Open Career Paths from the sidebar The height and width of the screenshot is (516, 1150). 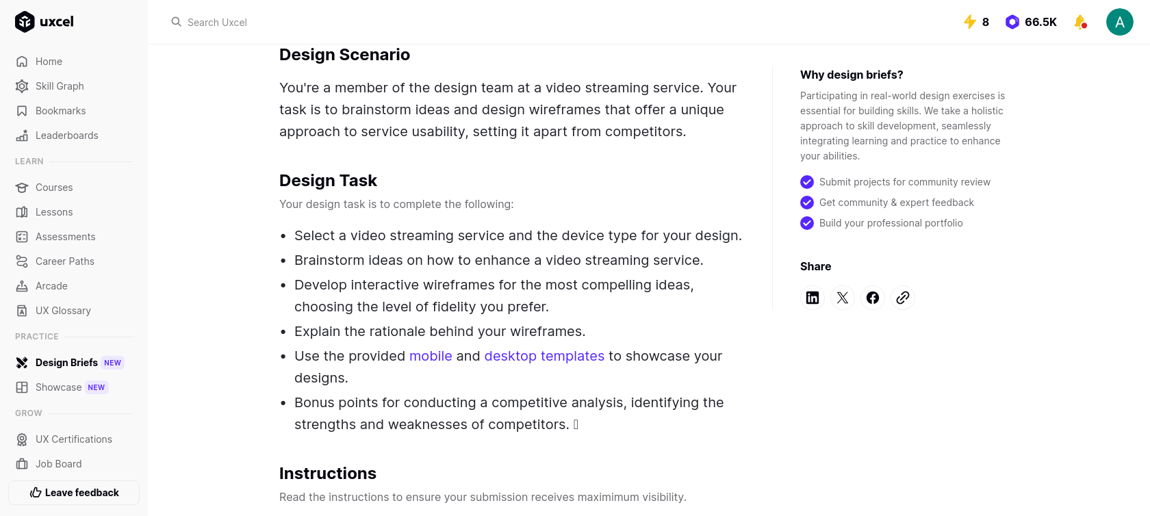[65, 261]
